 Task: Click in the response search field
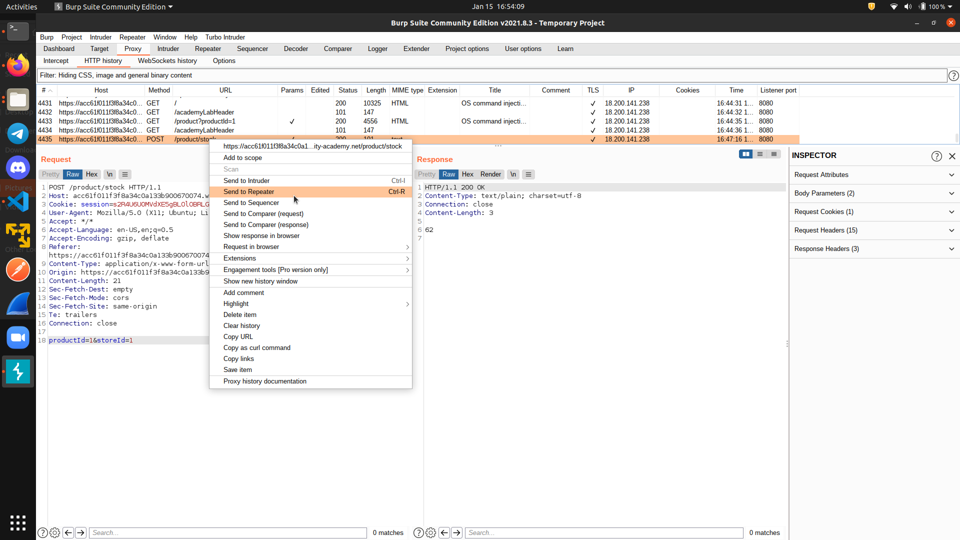(604, 533)
